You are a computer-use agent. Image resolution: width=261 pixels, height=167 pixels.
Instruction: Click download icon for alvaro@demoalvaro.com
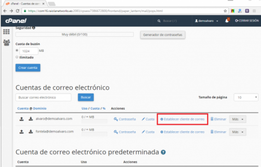point(31,119)
